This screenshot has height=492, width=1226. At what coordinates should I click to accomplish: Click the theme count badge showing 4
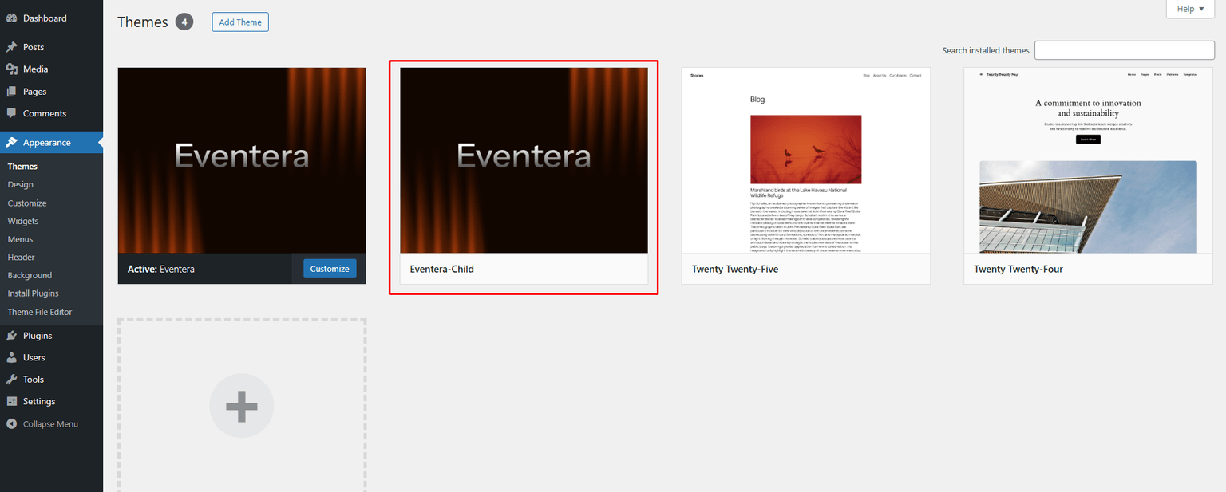point(184,22)
